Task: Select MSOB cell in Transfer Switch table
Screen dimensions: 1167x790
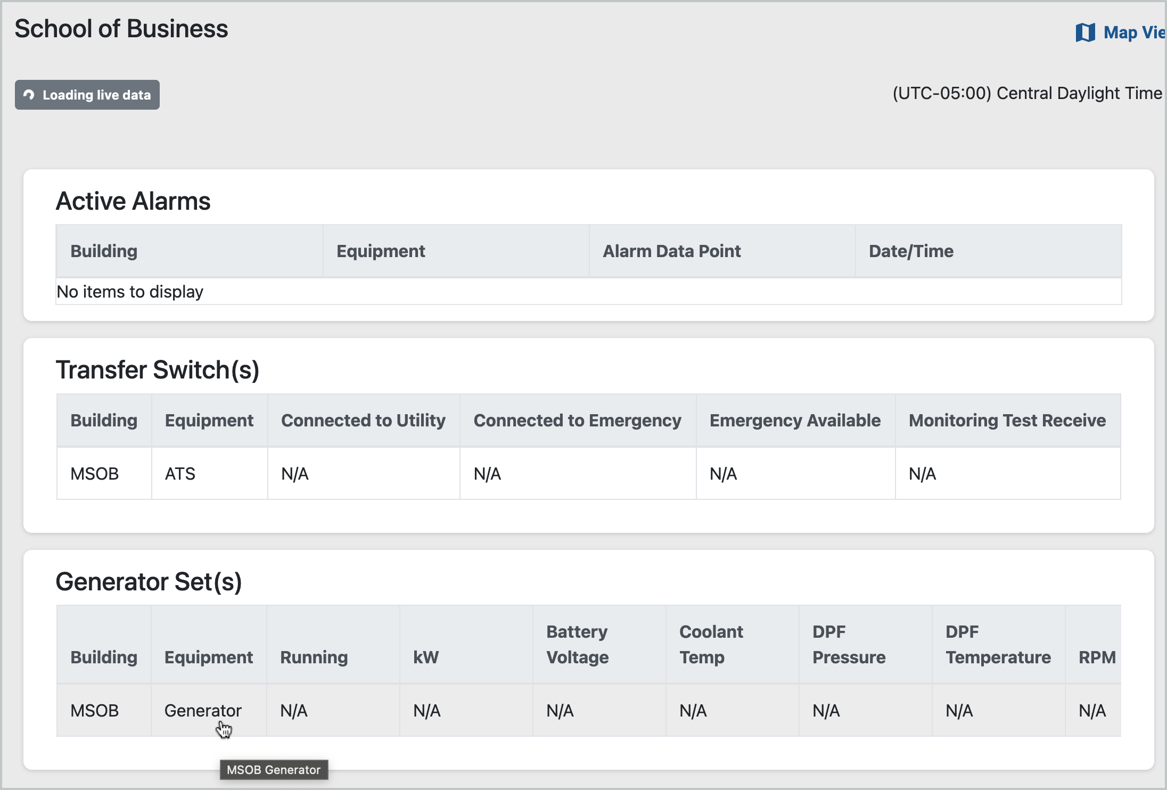Action: [95, 473]
